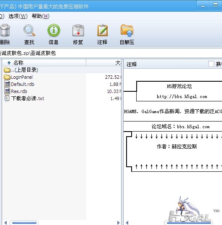
Task: Select the Res.rdb file name
Action: coord(19,91)
